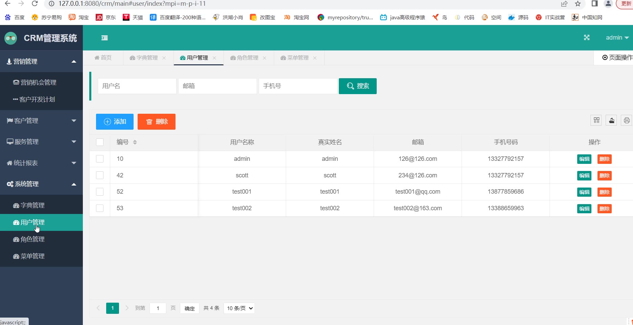Click the 用户名 search field
The width and height of the screenshot is (633, 325).
click(x=137, y=86)
